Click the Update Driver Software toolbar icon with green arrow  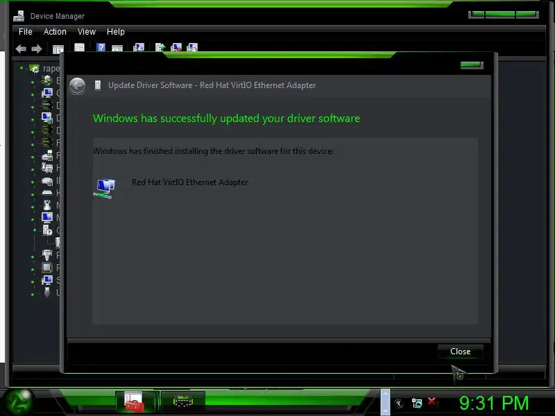coord(160,47)
